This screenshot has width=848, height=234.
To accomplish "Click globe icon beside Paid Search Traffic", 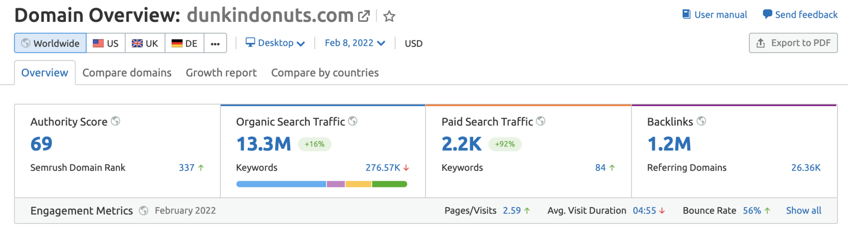I will point(541,121).
